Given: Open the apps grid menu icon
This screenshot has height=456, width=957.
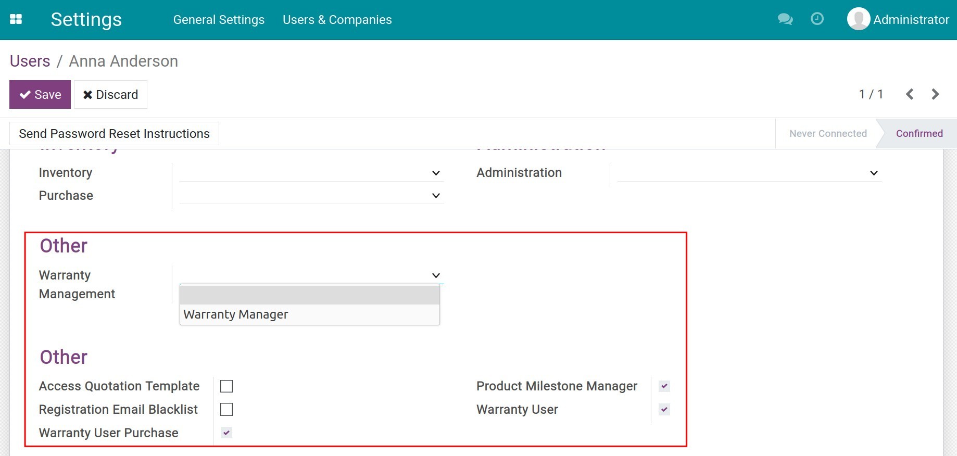Looking at the screenshot, I should (x=16, y=19).
